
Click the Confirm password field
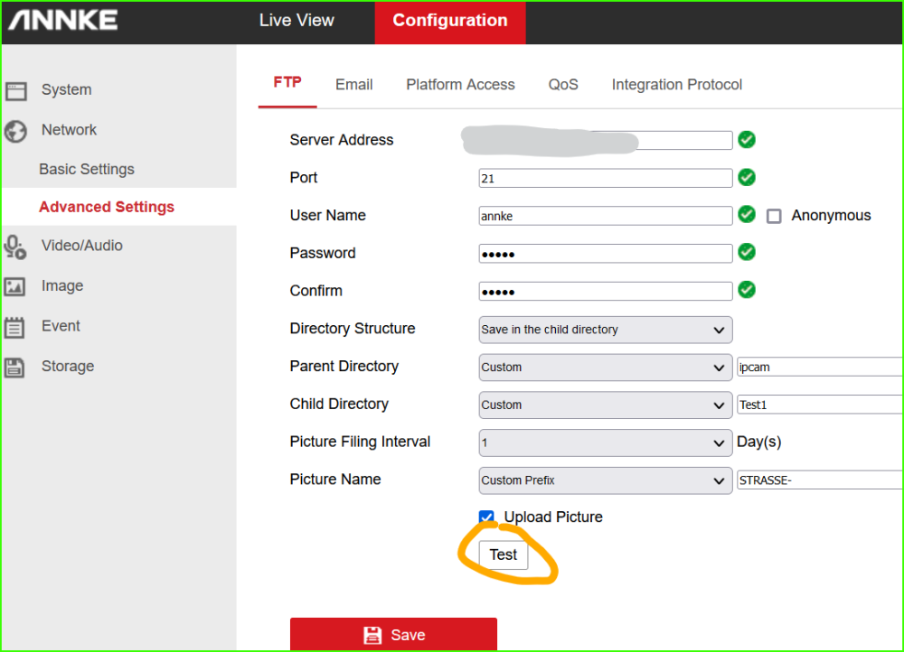tap(606, 292)
